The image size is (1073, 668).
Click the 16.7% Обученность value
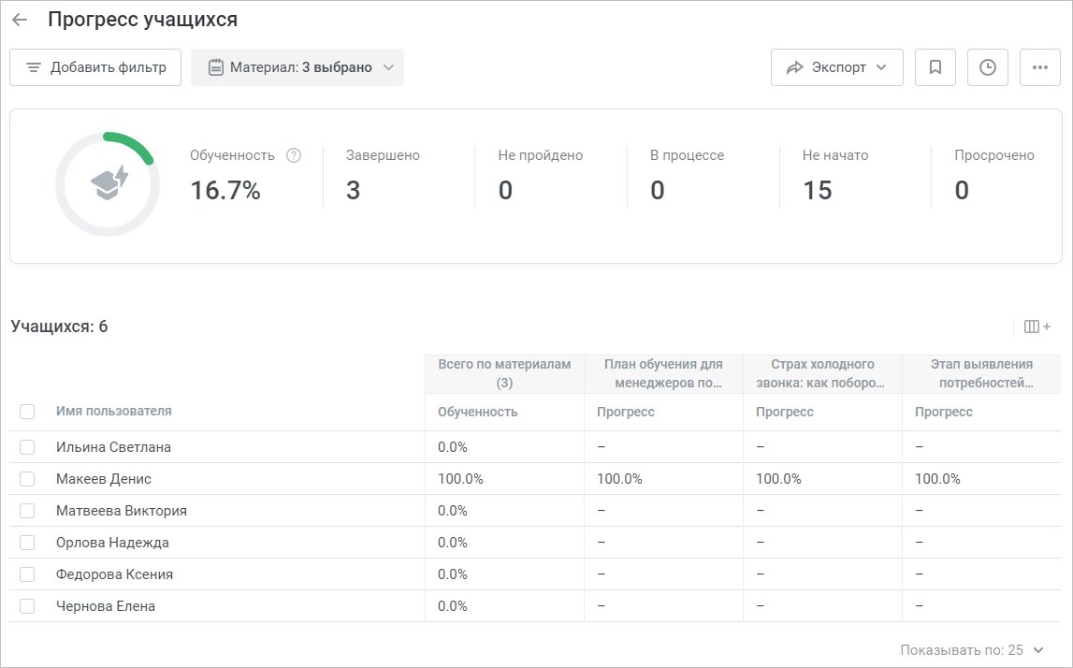225,190
